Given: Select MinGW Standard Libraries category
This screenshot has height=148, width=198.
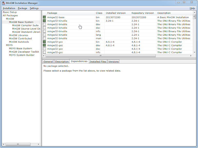Looking at the screenshot, I should tap(26, 32).
